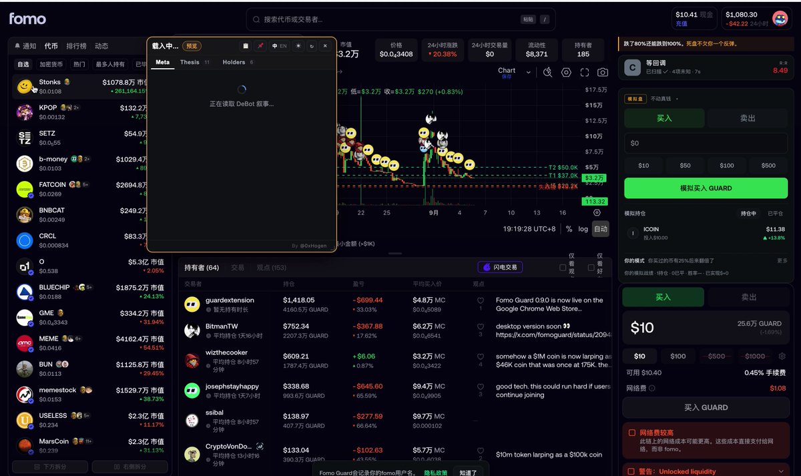Toggle light theme sun icon in popup

coord(298,46)
